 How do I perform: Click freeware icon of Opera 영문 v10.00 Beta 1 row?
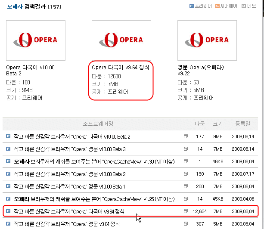(8, 186)
